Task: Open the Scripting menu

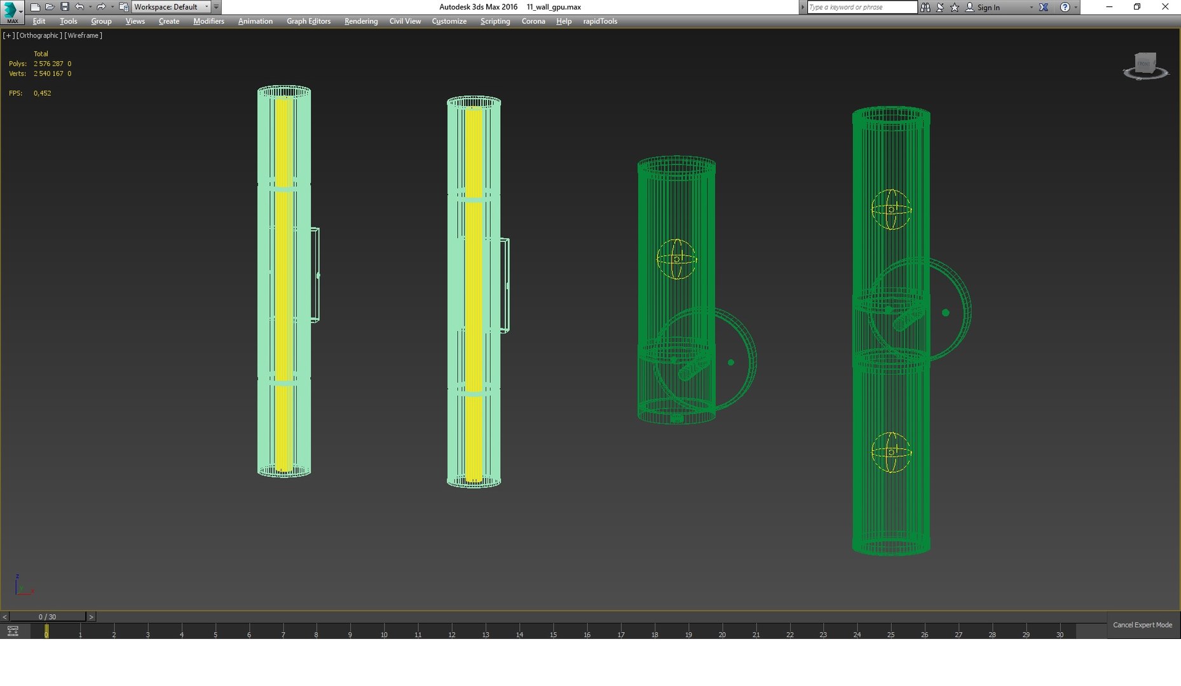Action: click(495, 21)
